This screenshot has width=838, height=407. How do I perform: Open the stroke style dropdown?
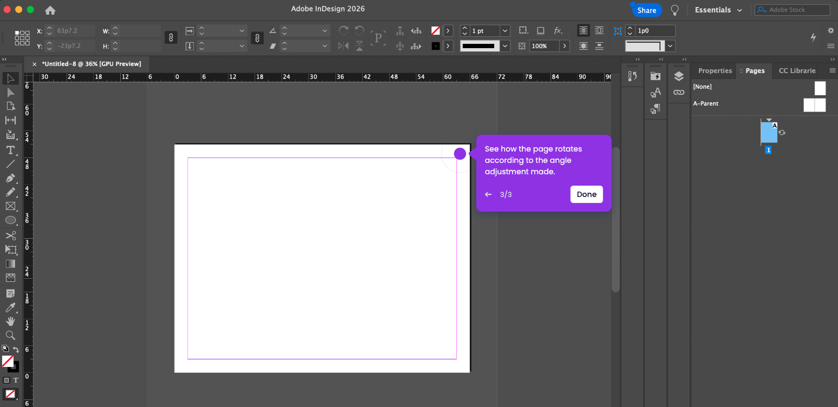(x=505, y=46)
